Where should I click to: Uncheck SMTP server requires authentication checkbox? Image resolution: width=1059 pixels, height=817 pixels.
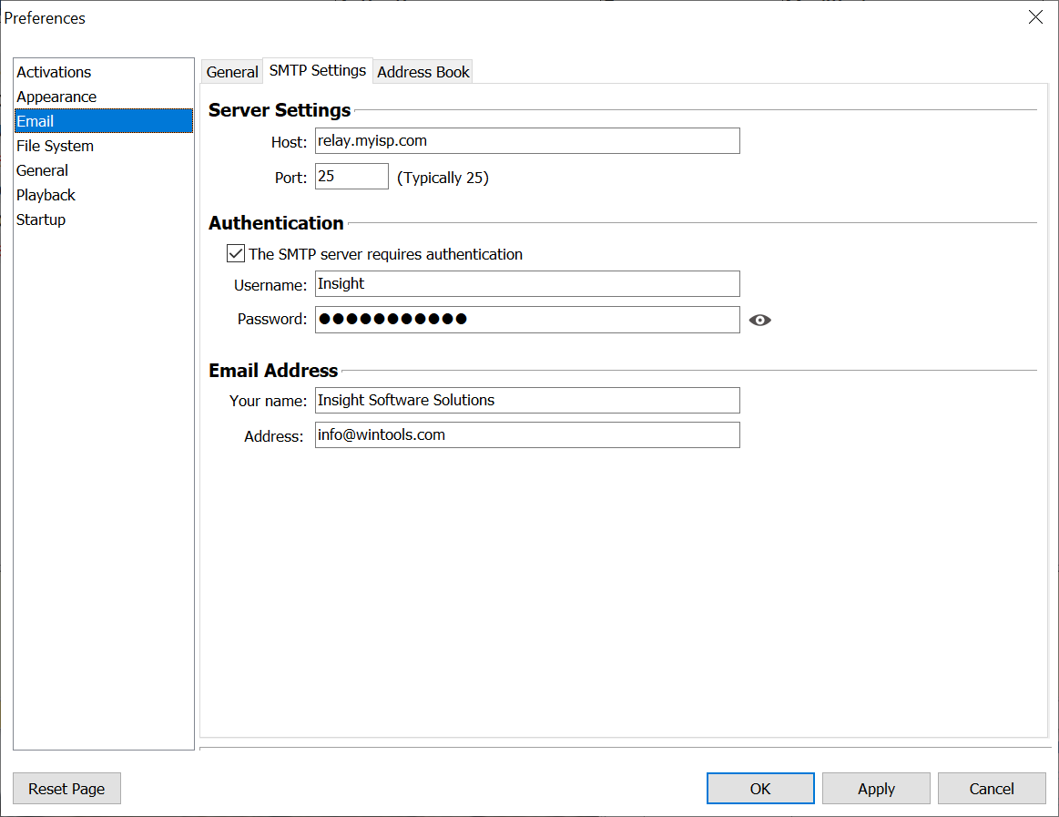pos(236,254)
